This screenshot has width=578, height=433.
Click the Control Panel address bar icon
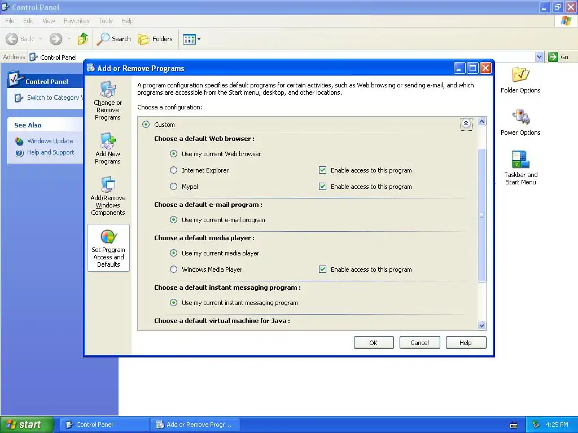33,57
